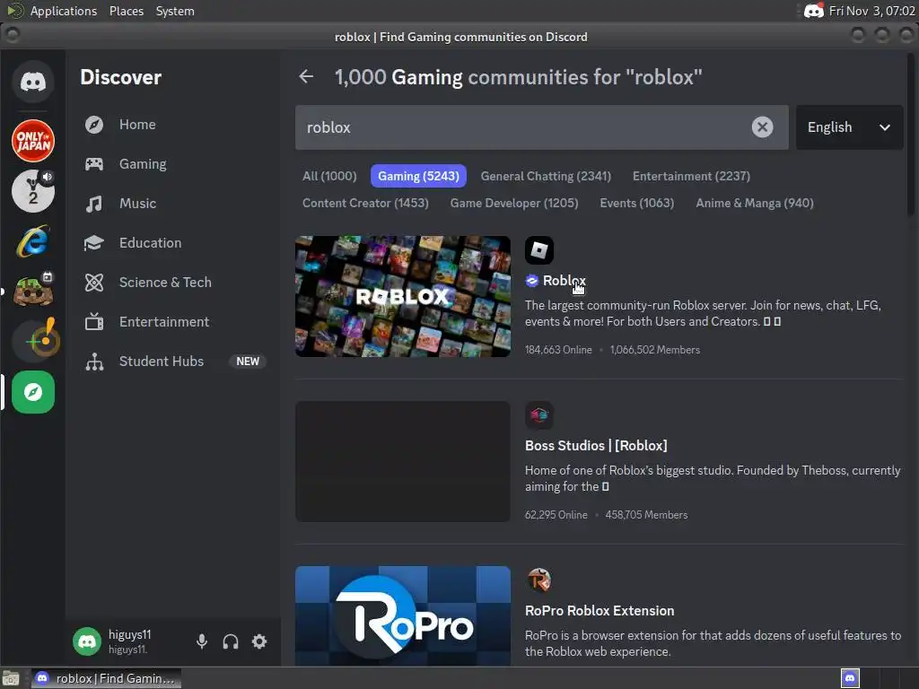Viewport: 919px width, 689px height.
Task: Click the Roblox server logo icon
Action: coord(539,250)
